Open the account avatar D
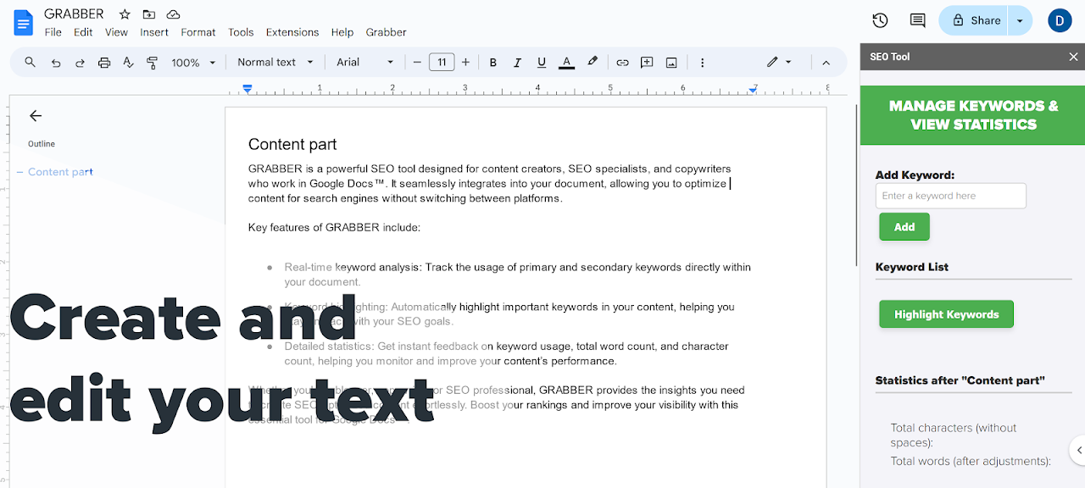 pyautogui.click(x=1060, y=20)
